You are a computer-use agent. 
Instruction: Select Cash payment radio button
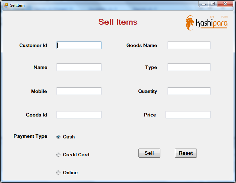[58, 137]
